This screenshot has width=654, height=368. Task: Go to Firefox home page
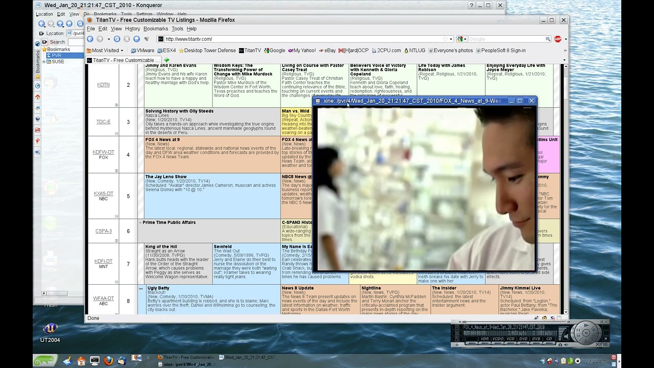coord(136,39)
